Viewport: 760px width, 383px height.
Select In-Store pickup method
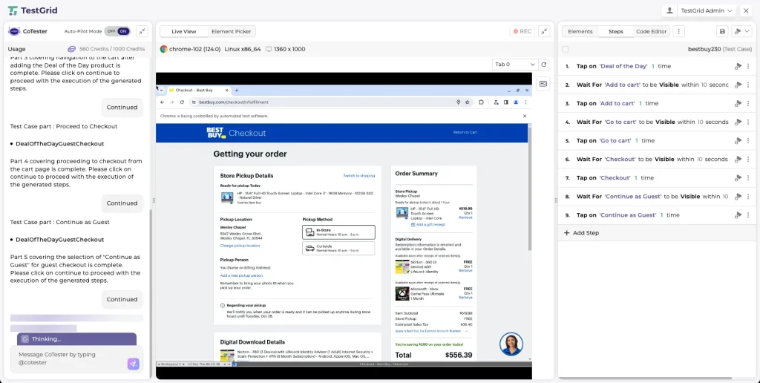click(x=338, y=232)
